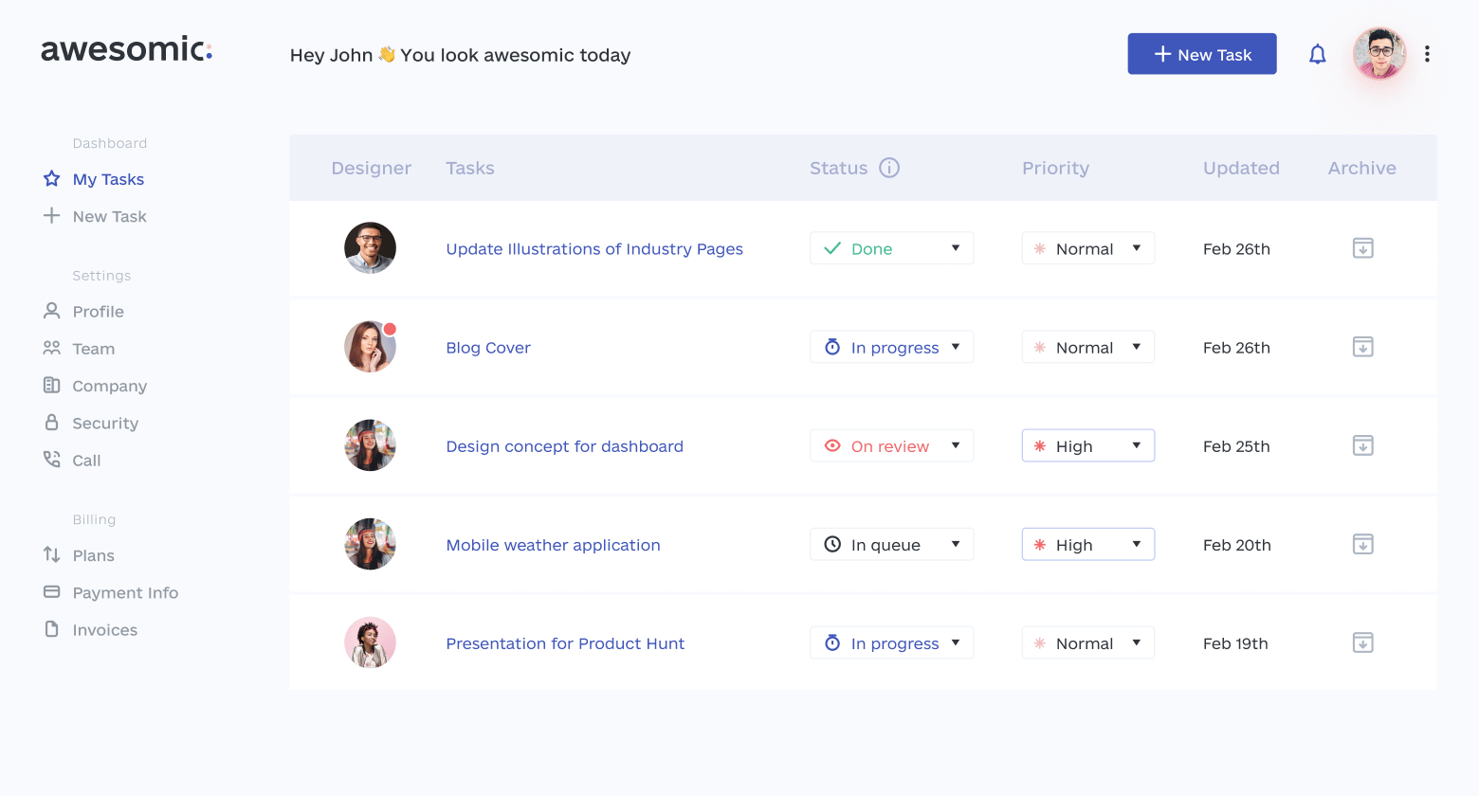The width and height of the screenshot is (1479, 796).
Task: Go to My Tasks in sidebar
Action: click(x=108, y=179)
